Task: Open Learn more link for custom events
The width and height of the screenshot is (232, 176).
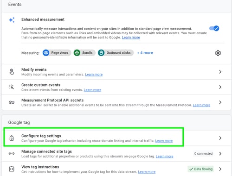Action: (92, 90)
